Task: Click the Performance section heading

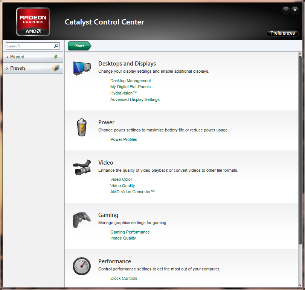Action: pyautogui.click(x=114, y=261)
